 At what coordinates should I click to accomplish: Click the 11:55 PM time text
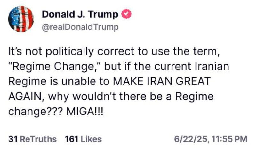click(229, 139)
